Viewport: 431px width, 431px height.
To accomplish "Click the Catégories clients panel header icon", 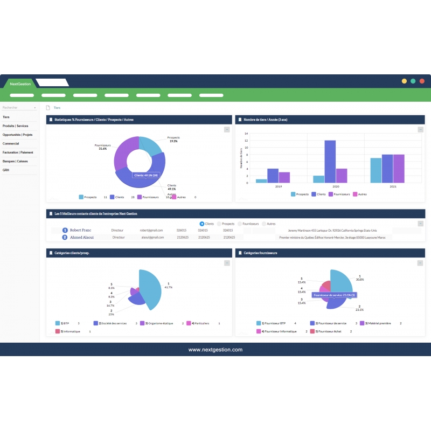I will coord(50,253).
